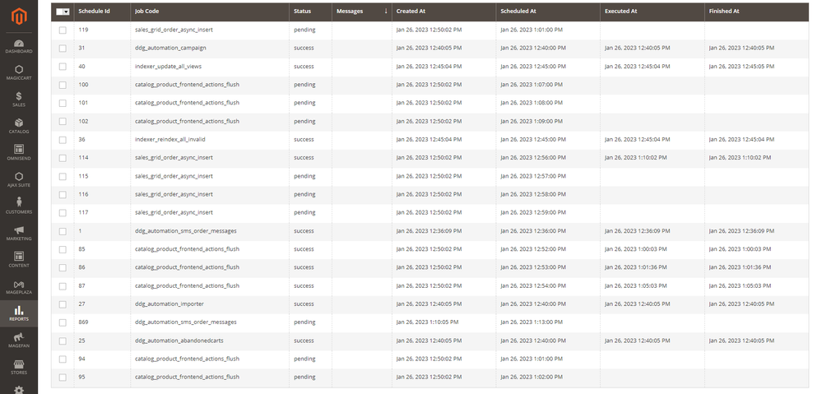The height and width of the screenshot is (394, 822).
Task: Click job code ddg_automation_campaign
Action: pos(170,48)
